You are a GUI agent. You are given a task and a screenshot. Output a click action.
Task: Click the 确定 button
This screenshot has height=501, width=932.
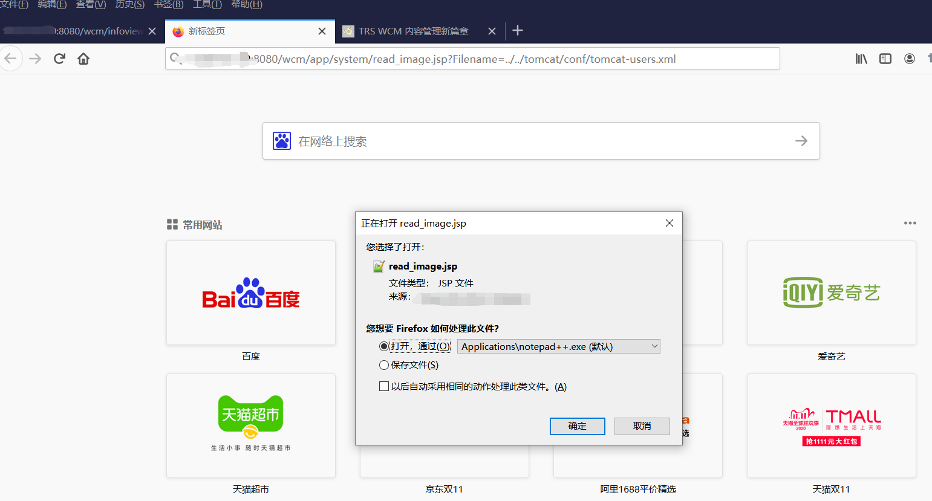578,426
